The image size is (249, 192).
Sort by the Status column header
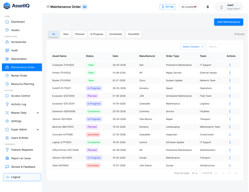coord(90,56)
